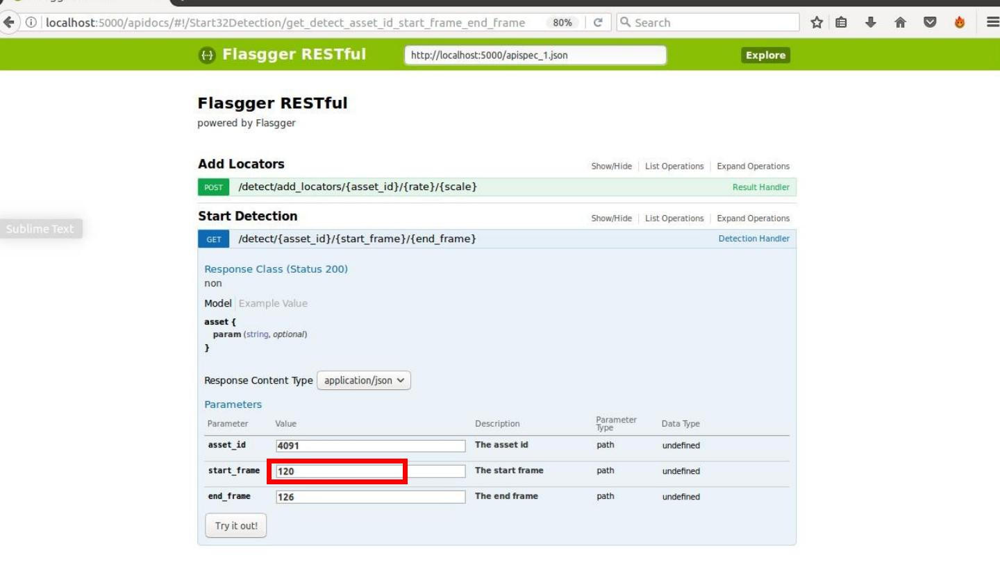Expand Operations for Start Detection
Viewport: 1000px width, 562px height.
(x=753, y=219)
